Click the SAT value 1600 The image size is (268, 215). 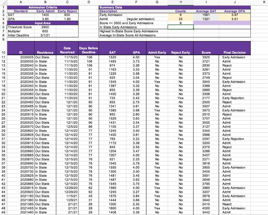pos(113,208)
